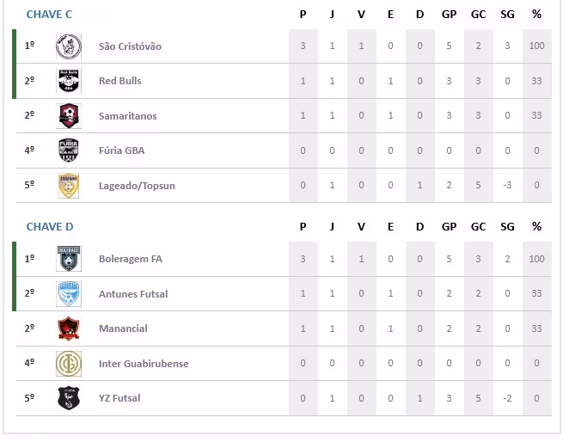This screenshot has width=569, height=442.
Task: Click the GP column header in Chave D
Action: tap(449, 227)
